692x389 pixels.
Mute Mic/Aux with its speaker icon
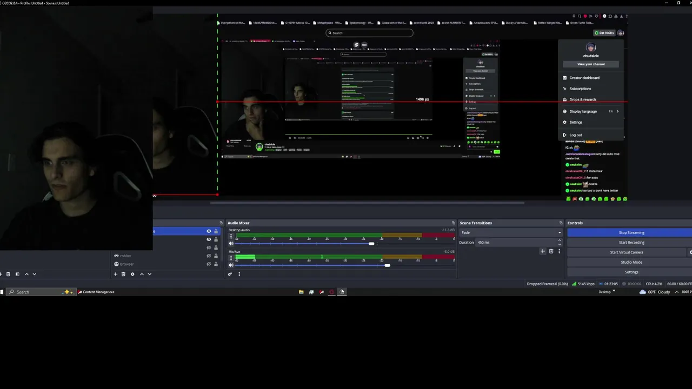click(231, 265)
